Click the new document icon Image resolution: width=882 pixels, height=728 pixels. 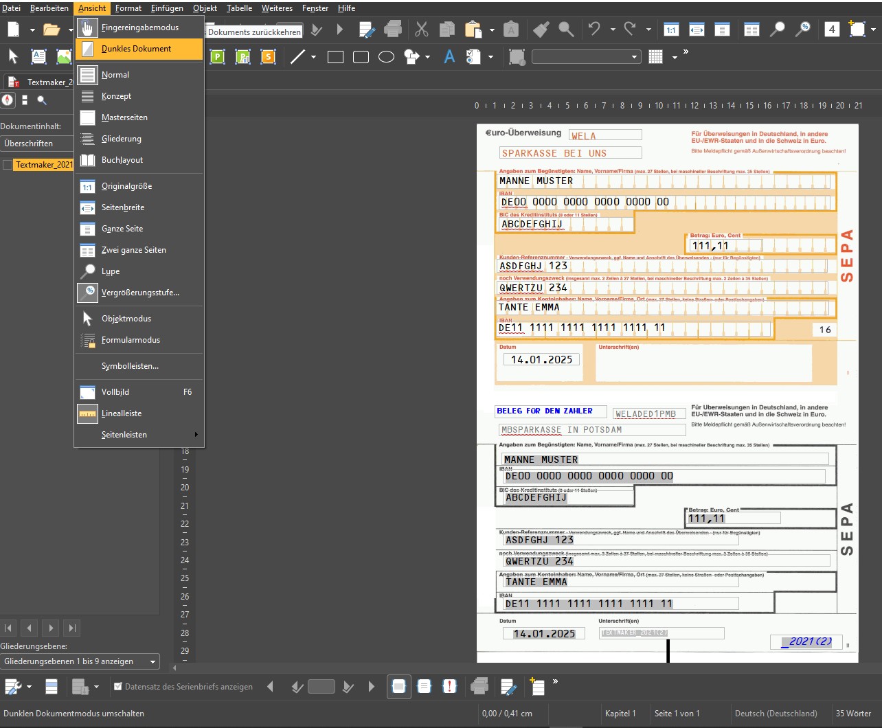coord(13,30)
